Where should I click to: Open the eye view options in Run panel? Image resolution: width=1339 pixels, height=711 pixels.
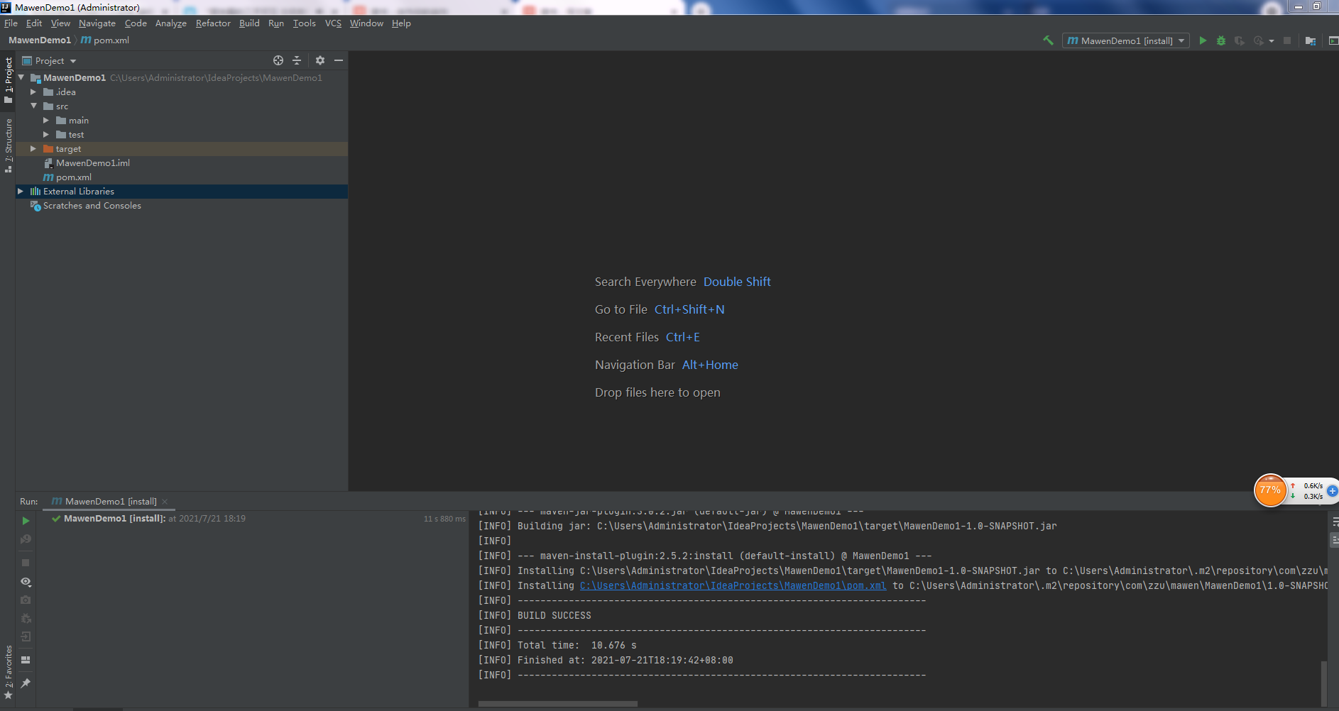click(26, 582)
